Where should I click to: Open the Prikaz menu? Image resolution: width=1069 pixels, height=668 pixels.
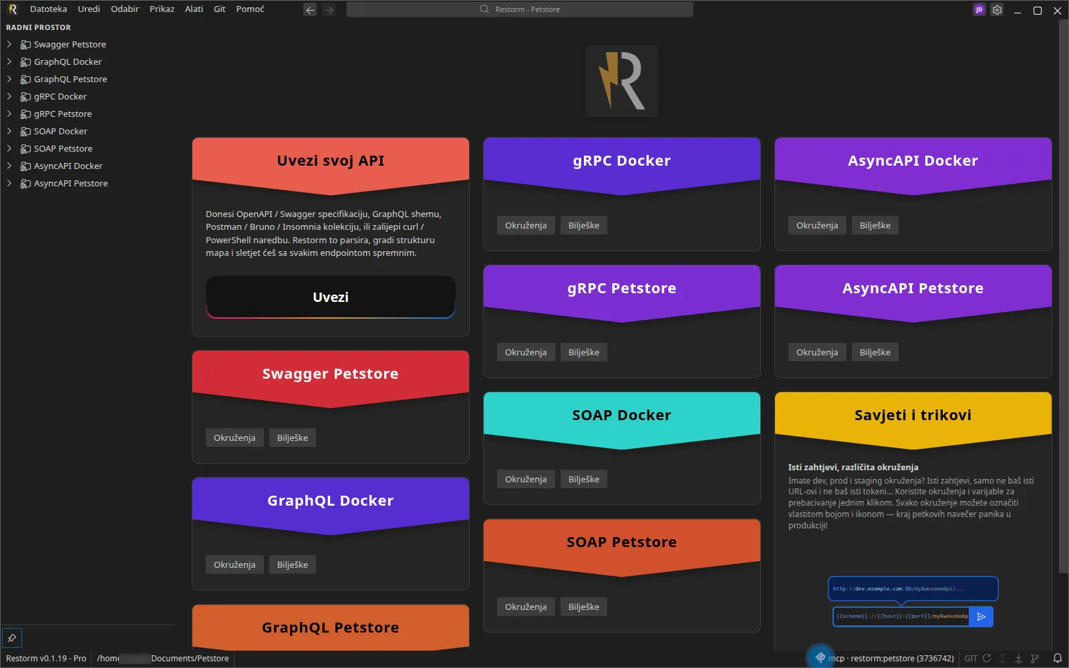point(162,9)
